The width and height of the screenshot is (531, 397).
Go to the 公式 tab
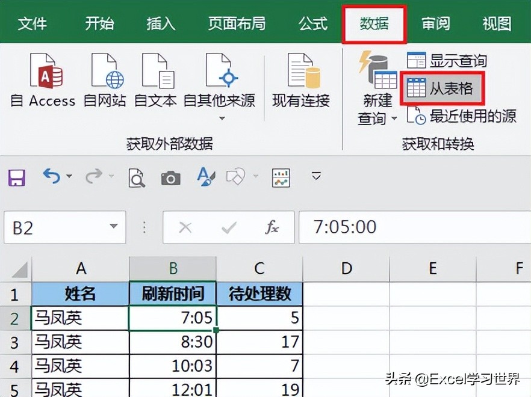coord(313,23)
